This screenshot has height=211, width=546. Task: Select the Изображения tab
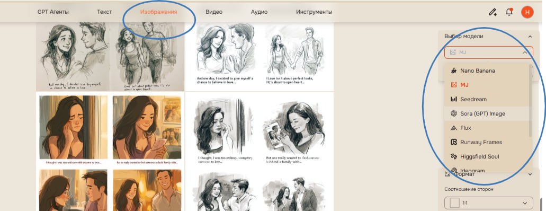point(158,12)
